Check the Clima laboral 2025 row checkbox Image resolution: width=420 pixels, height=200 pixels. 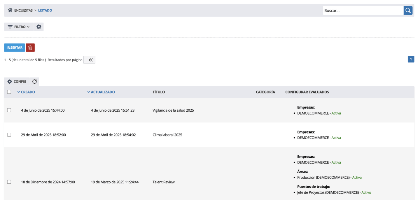[x=9, y=135]
